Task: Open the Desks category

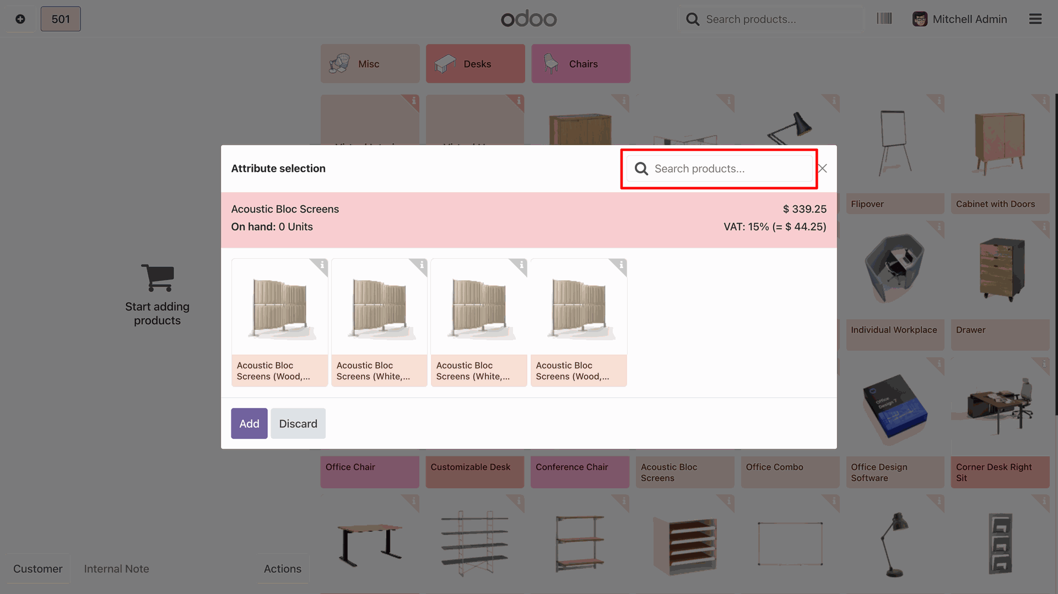Action: pos(475,64)
